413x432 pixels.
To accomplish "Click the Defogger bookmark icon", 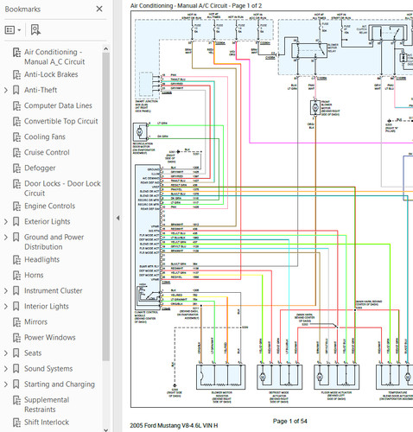I will 16,168.
